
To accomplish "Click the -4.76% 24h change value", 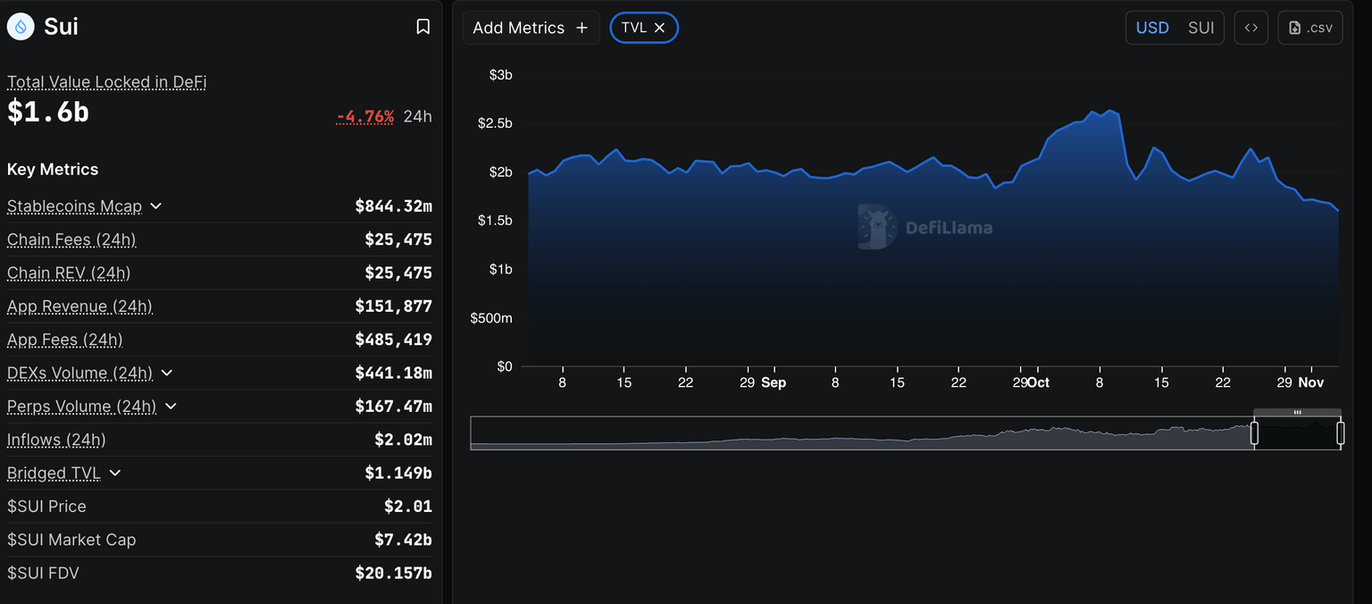I will (365, 117).
